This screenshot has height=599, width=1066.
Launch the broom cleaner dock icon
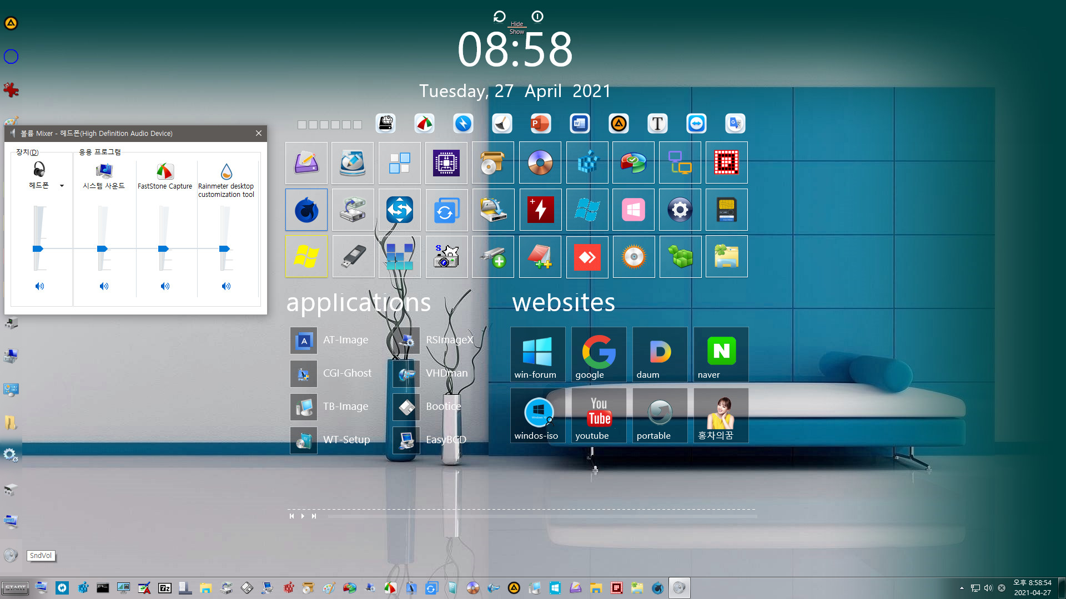point(502,123)
